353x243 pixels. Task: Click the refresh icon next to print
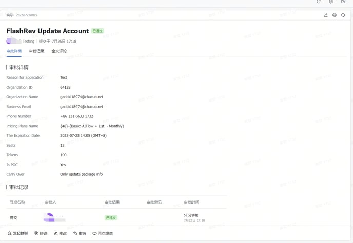(x=343, y=15)
